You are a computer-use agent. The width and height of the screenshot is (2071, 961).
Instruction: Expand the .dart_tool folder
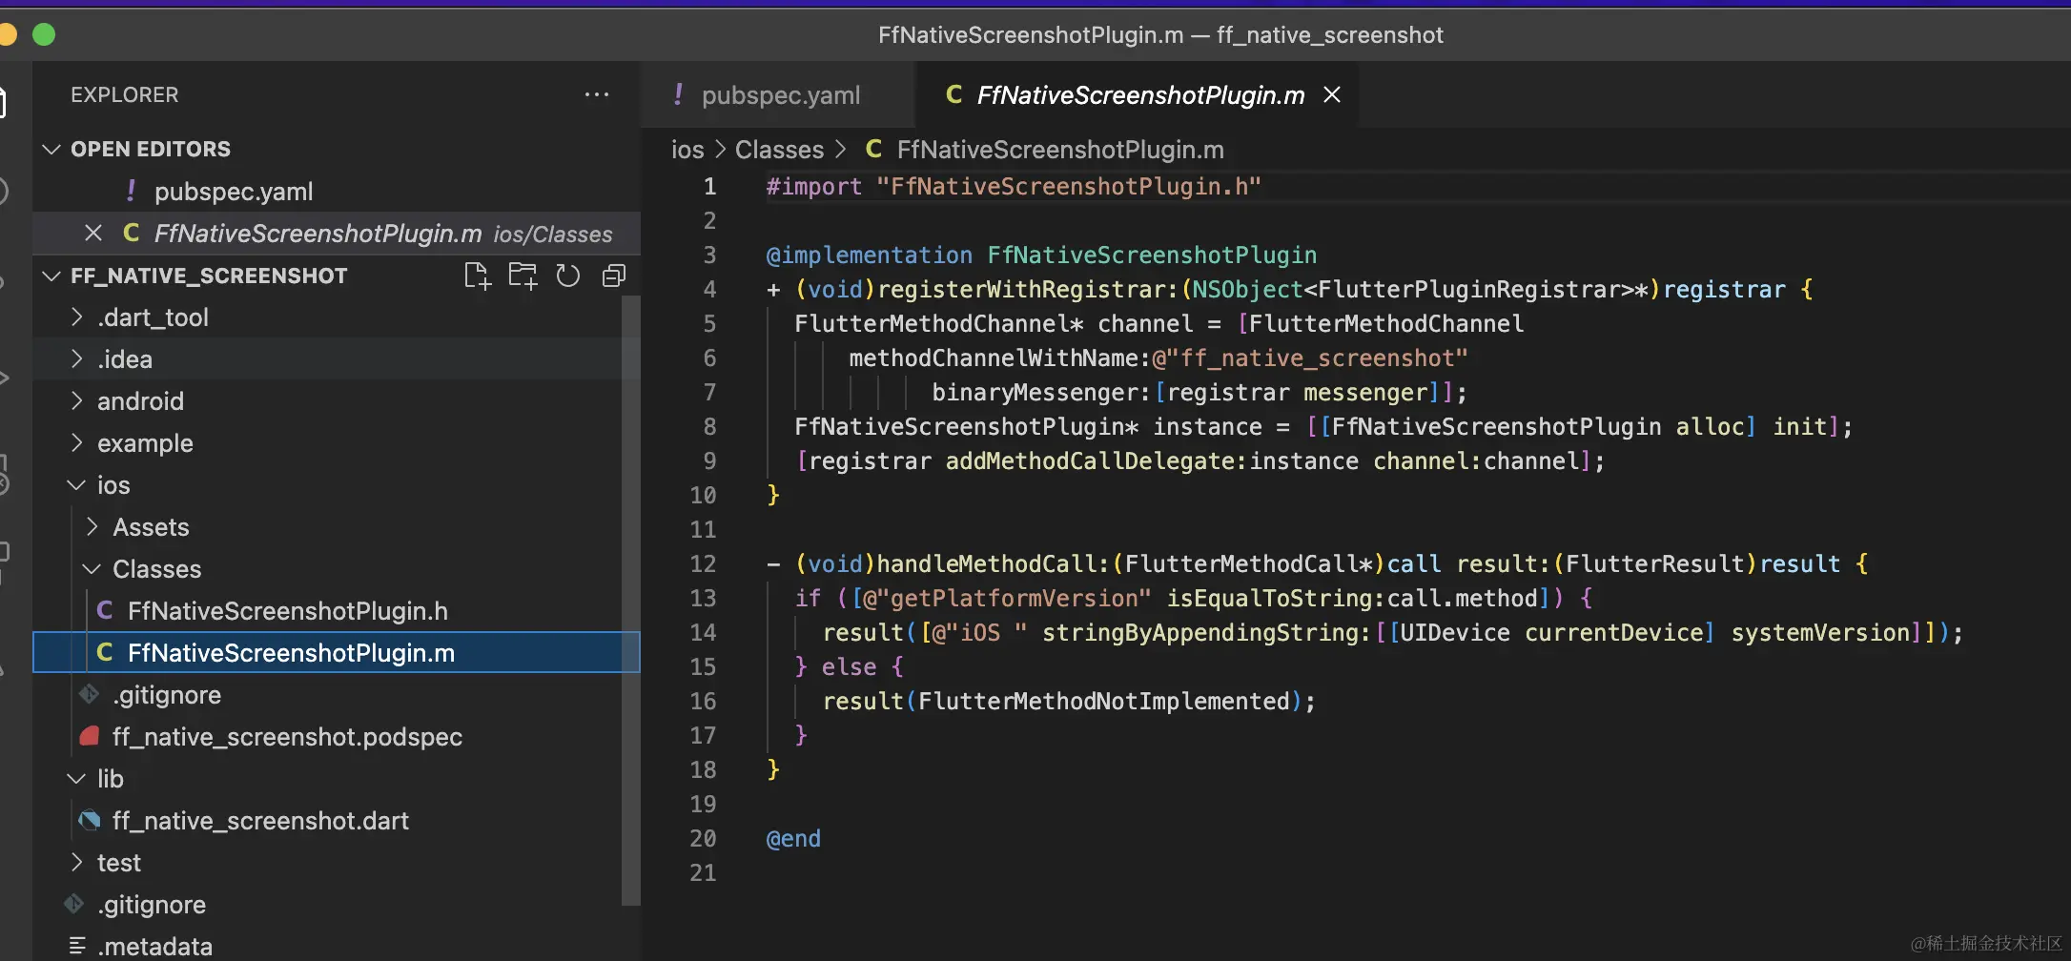point(77,317)
